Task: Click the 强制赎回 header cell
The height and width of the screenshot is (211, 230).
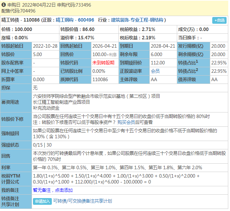Action: coord(16,133)
